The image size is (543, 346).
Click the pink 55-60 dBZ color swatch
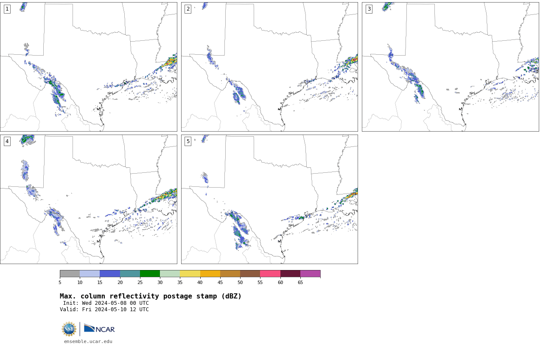pyautogui.click(x=270, y=273)
